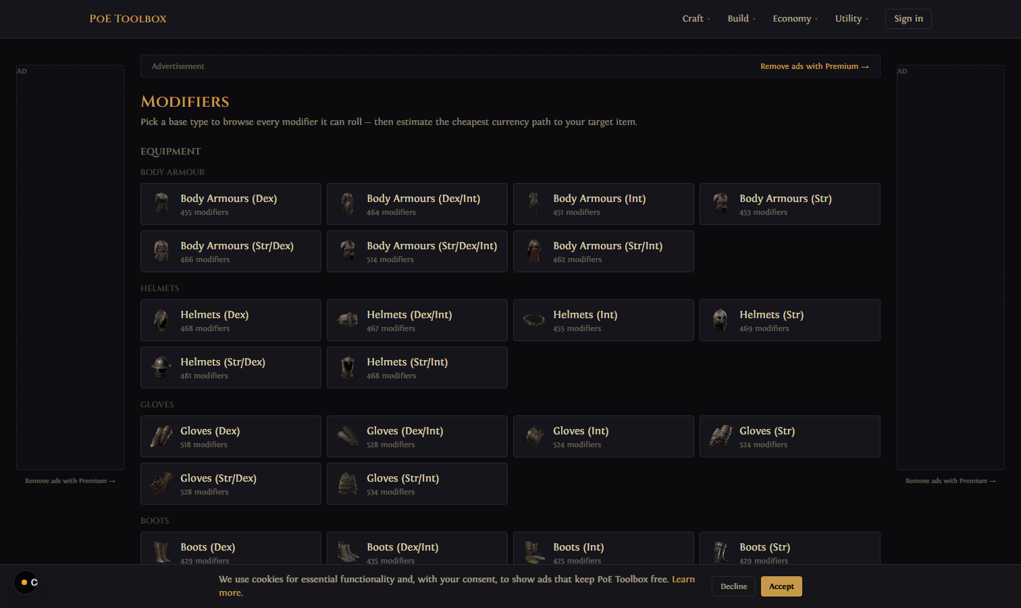Select Helmets (Int) title
Screen dimensions: 1021x608
pyautogui.click(x=585, y=315)
